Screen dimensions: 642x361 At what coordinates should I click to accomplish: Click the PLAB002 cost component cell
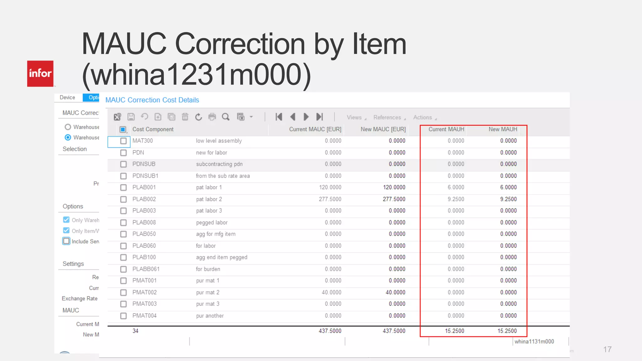pyautogui.click(x=144, y=199)
